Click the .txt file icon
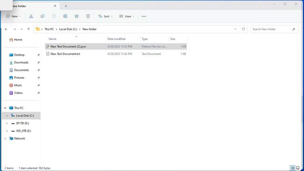Viewport: 304px width, 171px height. (x=47, y=54)
